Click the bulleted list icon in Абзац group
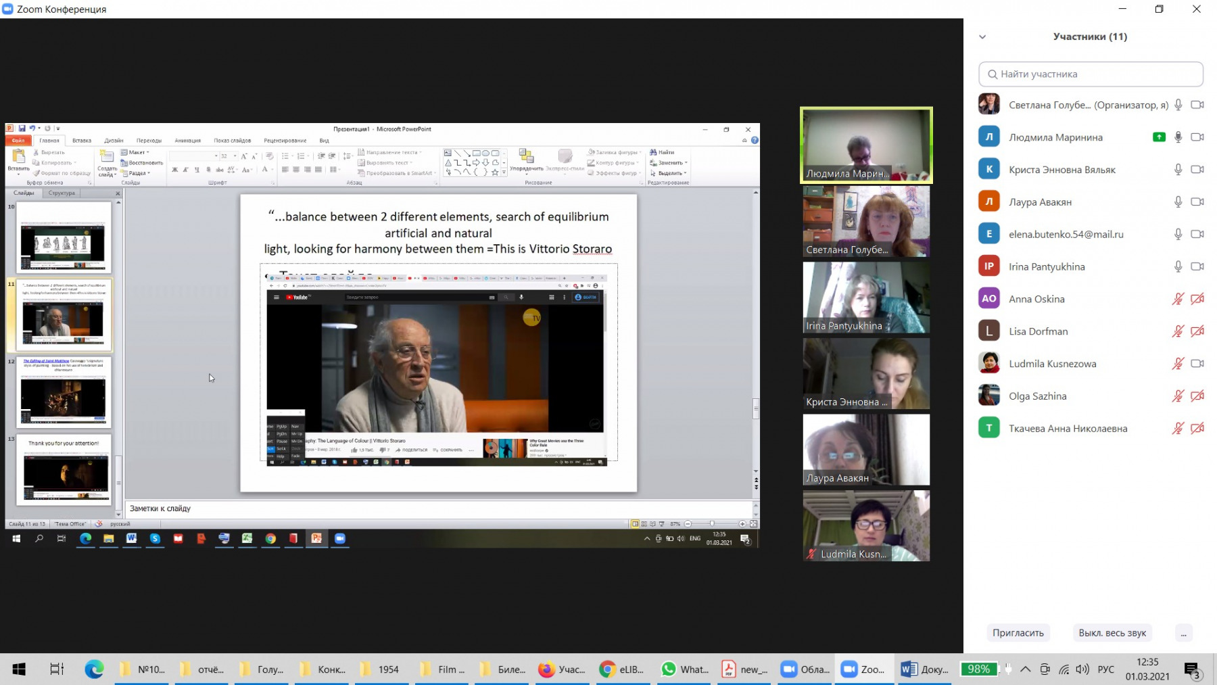 (285, 156)
